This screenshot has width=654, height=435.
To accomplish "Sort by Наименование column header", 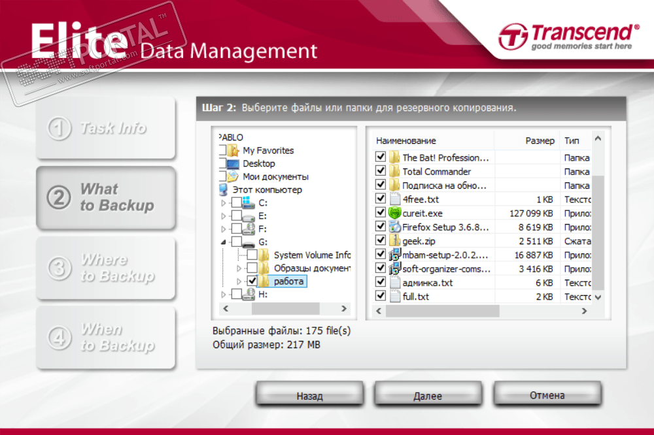I will tap(433, 141).
